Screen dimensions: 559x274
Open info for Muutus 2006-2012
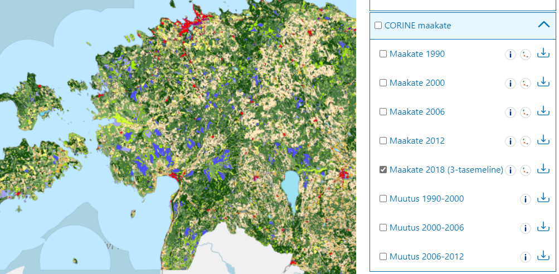(x=525, y=257)
